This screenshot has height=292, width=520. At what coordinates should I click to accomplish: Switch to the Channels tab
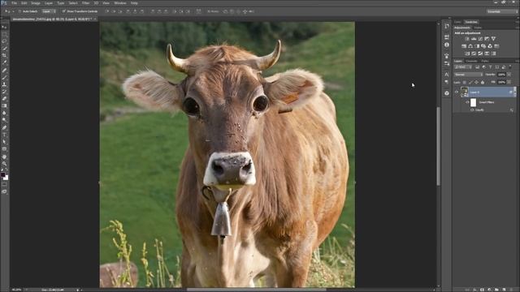click(x=471, y=61)
